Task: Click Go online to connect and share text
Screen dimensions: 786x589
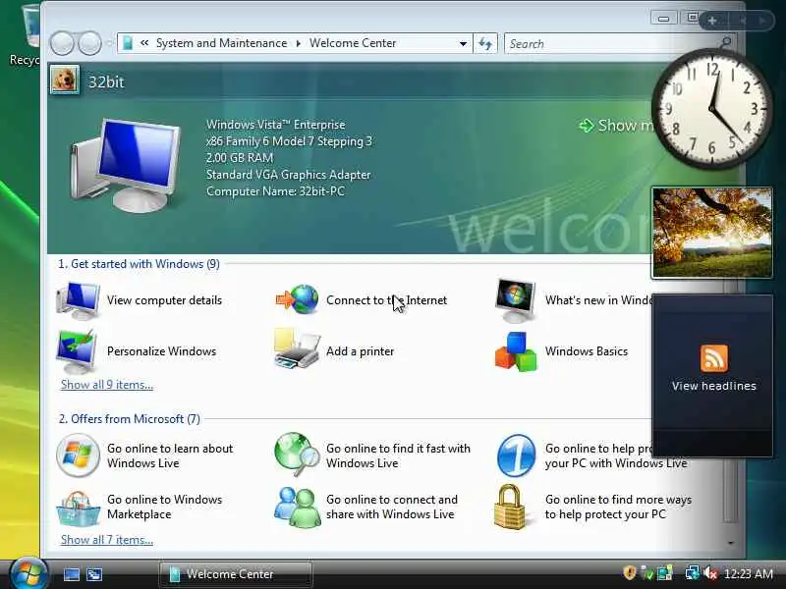Action: pyautogui.click(x=391, y=507)
